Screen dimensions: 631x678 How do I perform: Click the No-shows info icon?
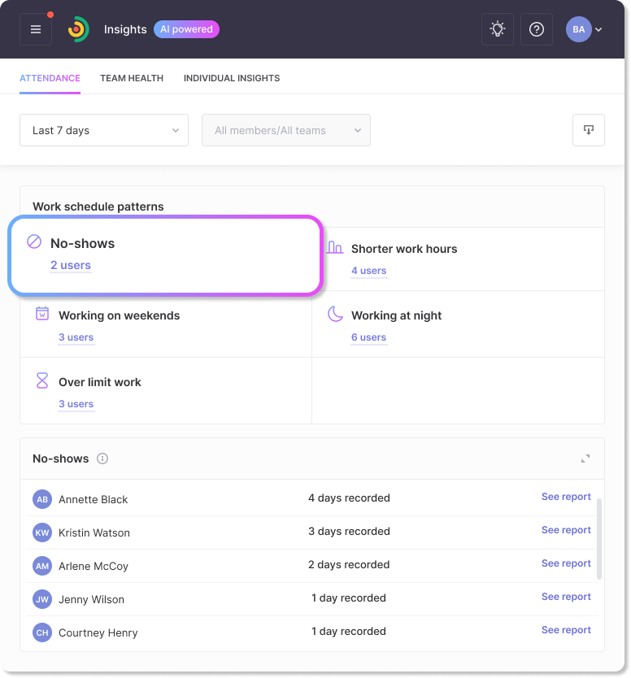(102, 459)
